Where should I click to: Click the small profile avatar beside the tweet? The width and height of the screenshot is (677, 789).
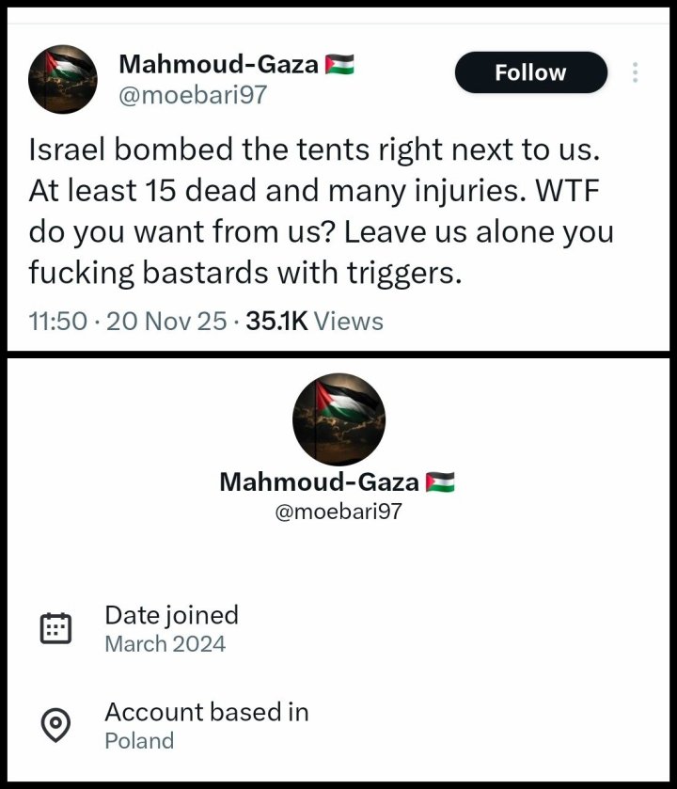coord(63,79)
